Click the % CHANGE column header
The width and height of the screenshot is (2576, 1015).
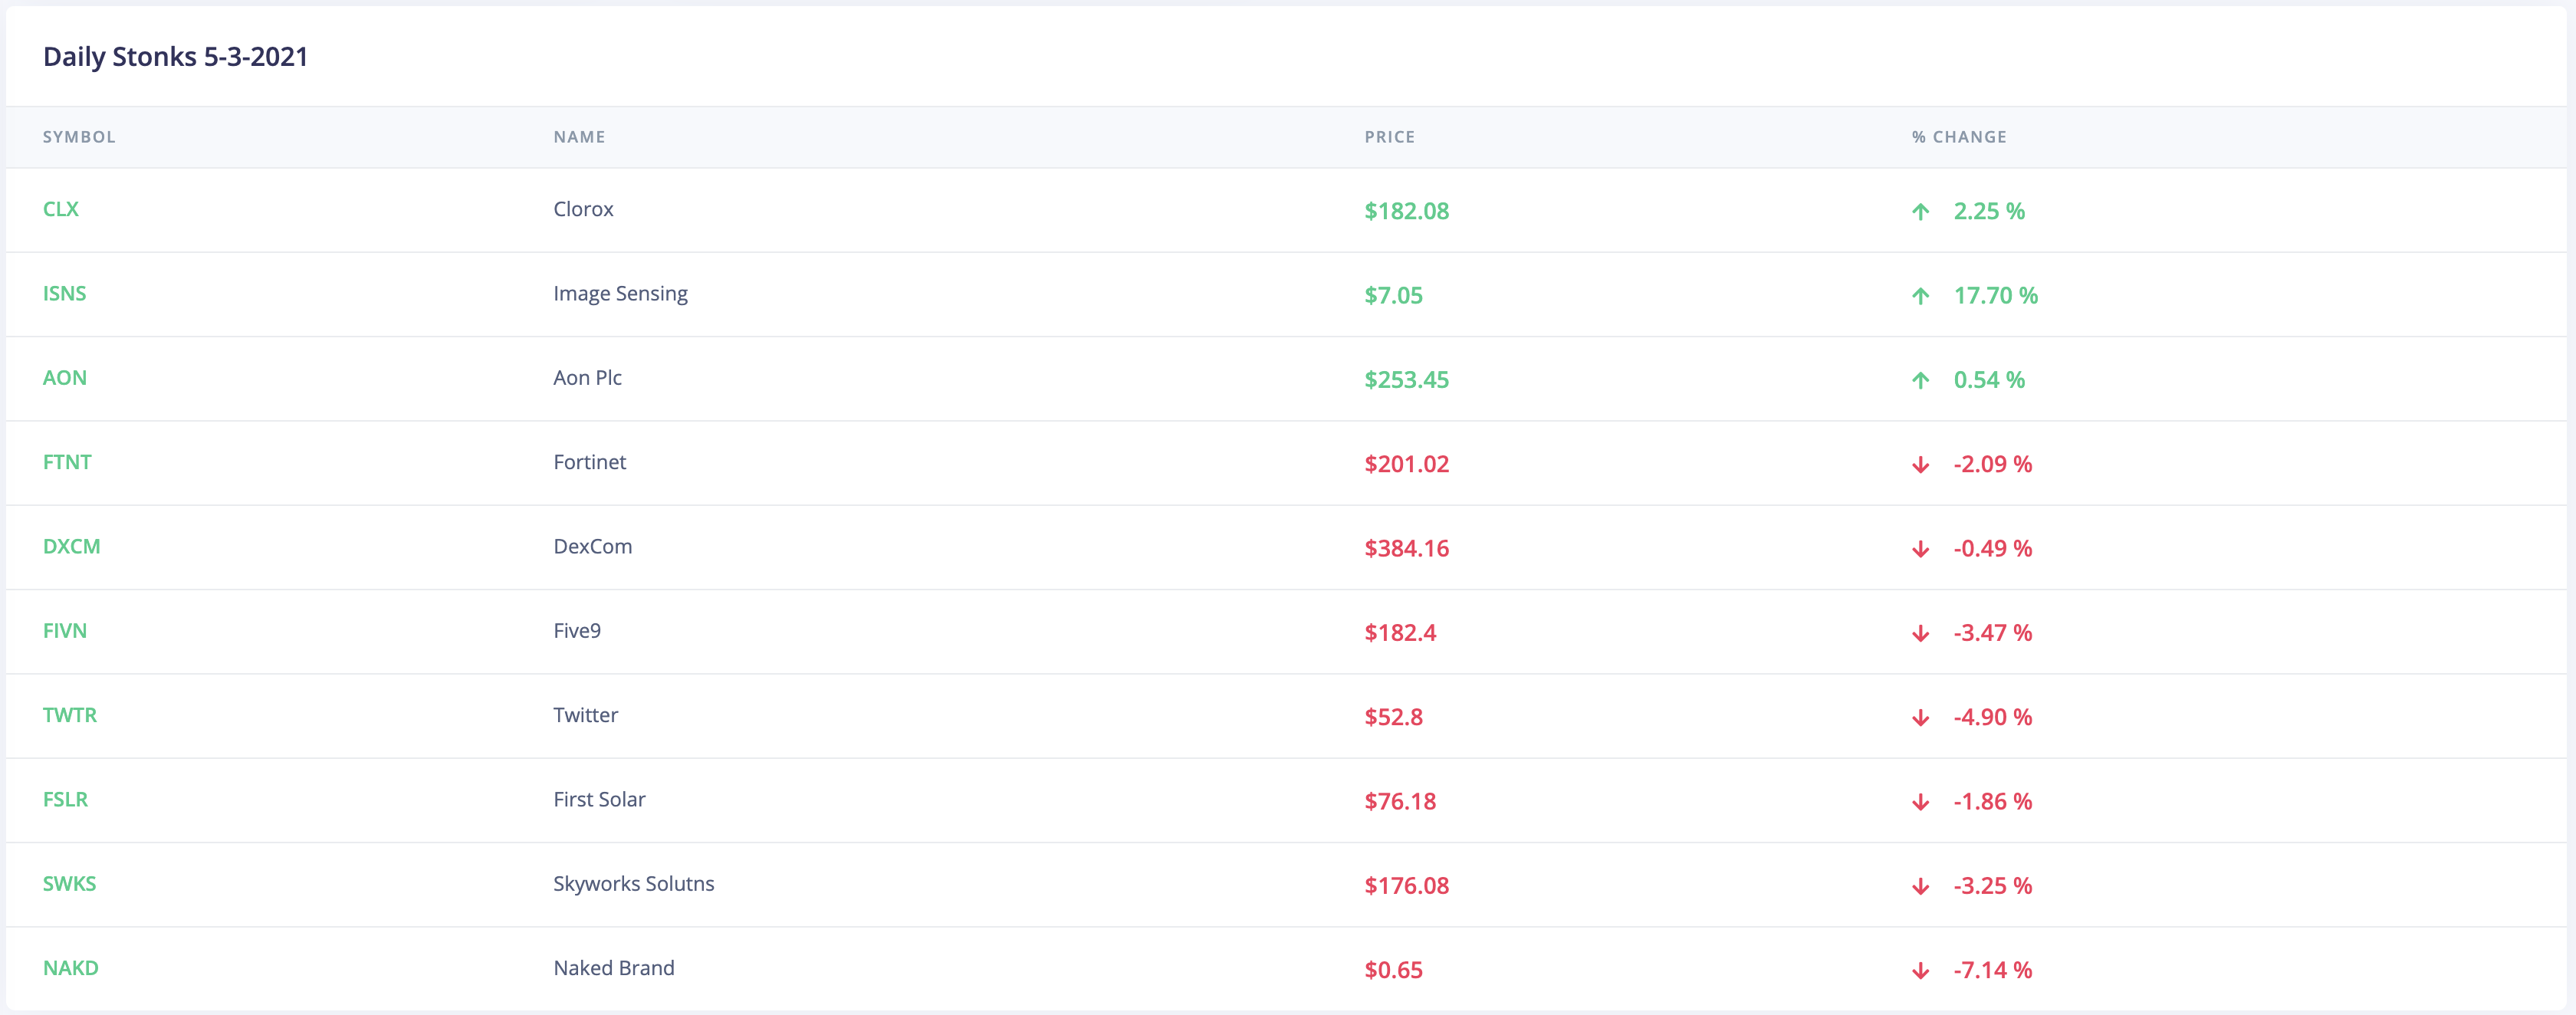coord(1958,137)
